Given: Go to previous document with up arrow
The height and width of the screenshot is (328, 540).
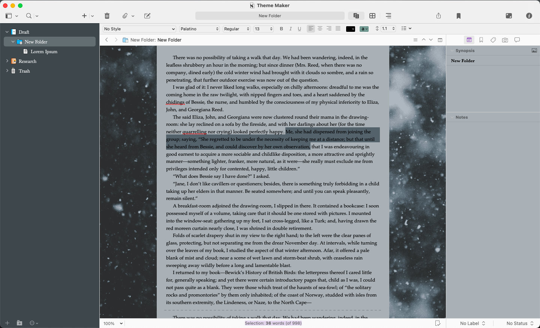Looking at the screenshot, I should (x=424, y=40).
